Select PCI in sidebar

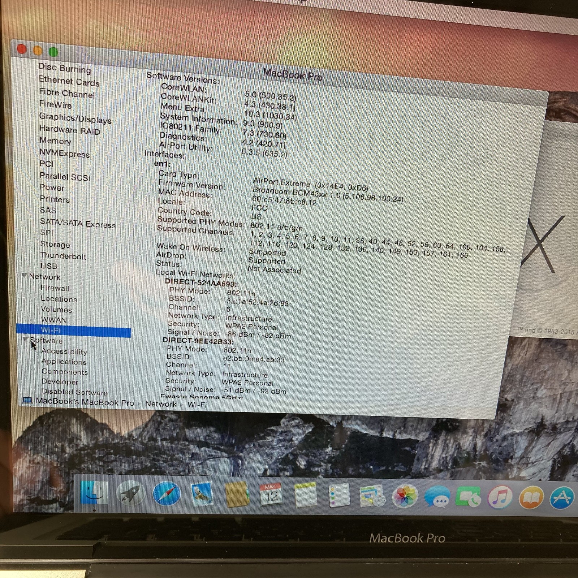(x=47, y=164)
